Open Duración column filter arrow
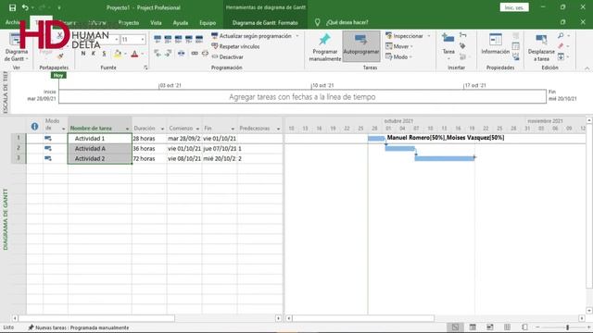 (162, 129)
